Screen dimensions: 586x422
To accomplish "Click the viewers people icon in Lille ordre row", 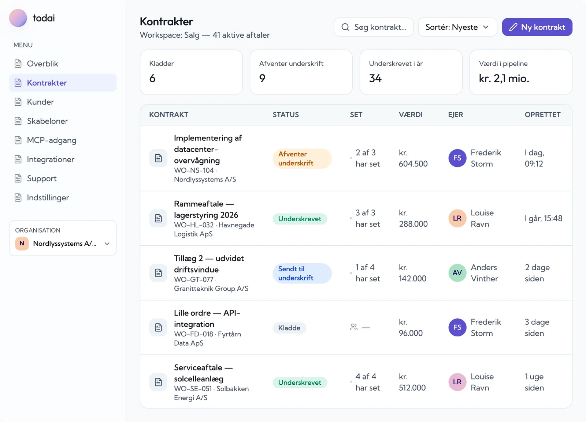I will (x=354, y=327).
